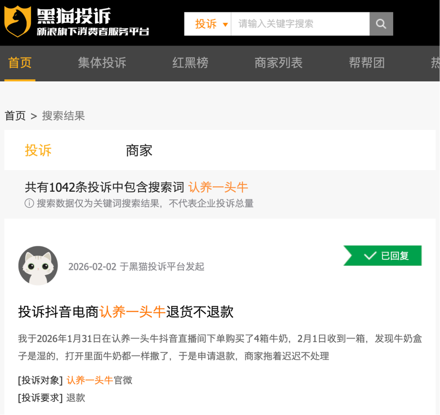
Task: Click the info icon beside 搜索数据 notice
Action: click(x=29, y=203)
